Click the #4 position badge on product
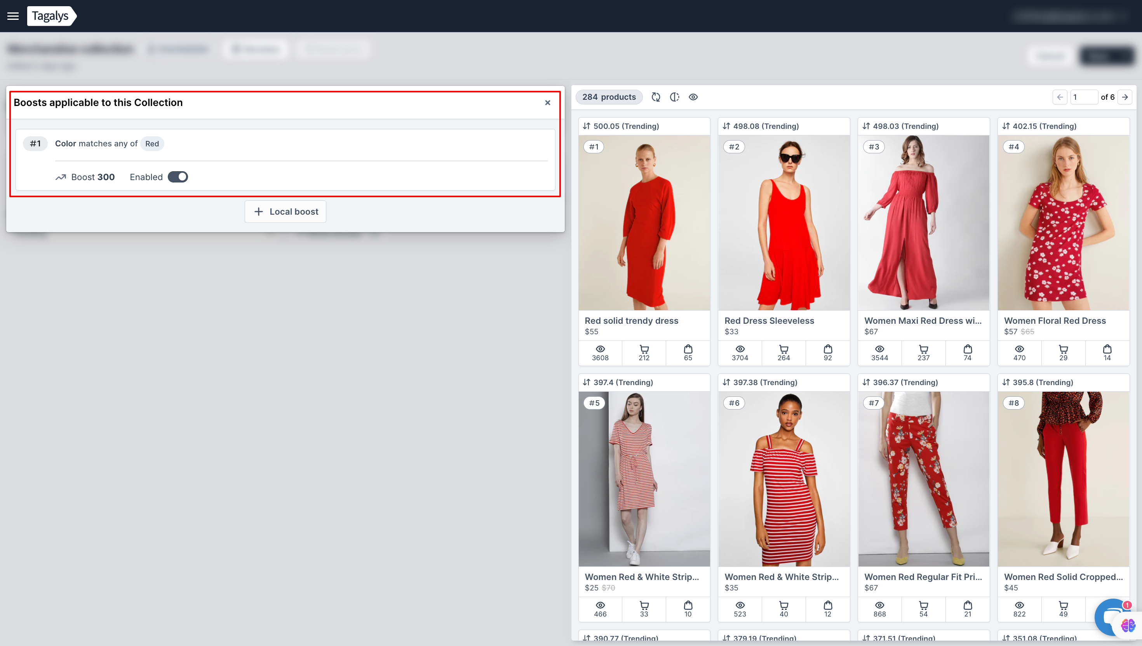The width and height of the screenshot is (1142, 646). click(1013, 147)
